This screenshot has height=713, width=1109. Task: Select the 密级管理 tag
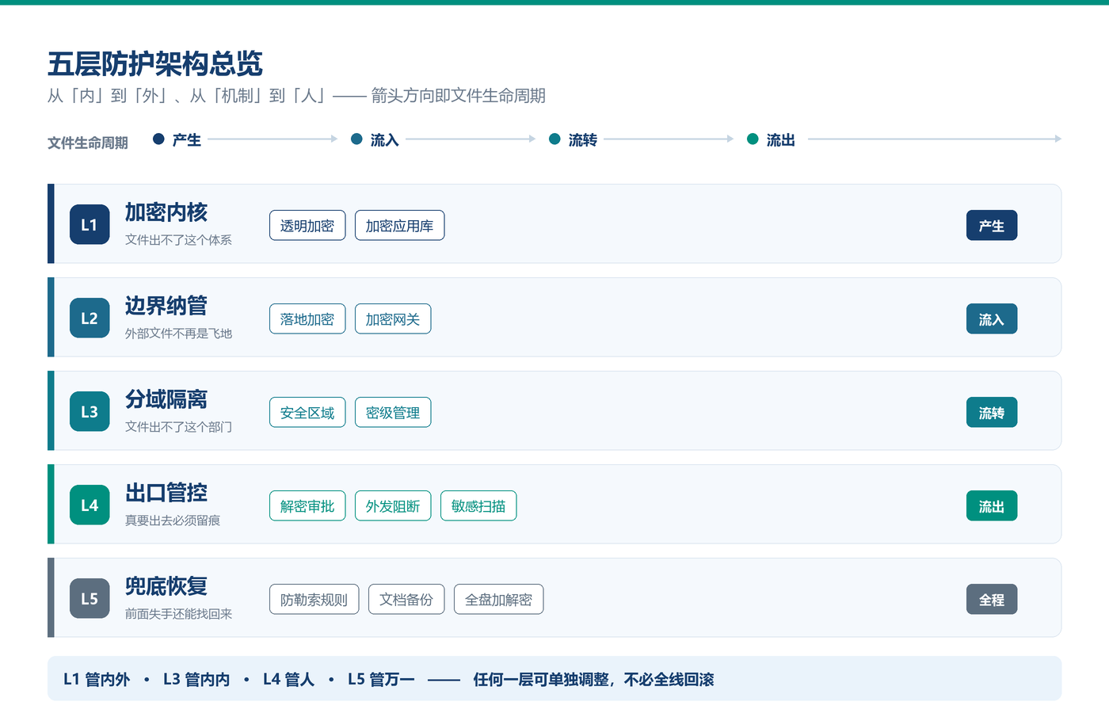[393, 412]
